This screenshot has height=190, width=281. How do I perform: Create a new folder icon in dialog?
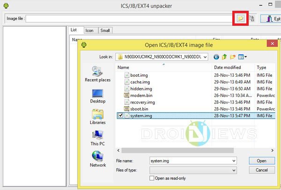232,57
